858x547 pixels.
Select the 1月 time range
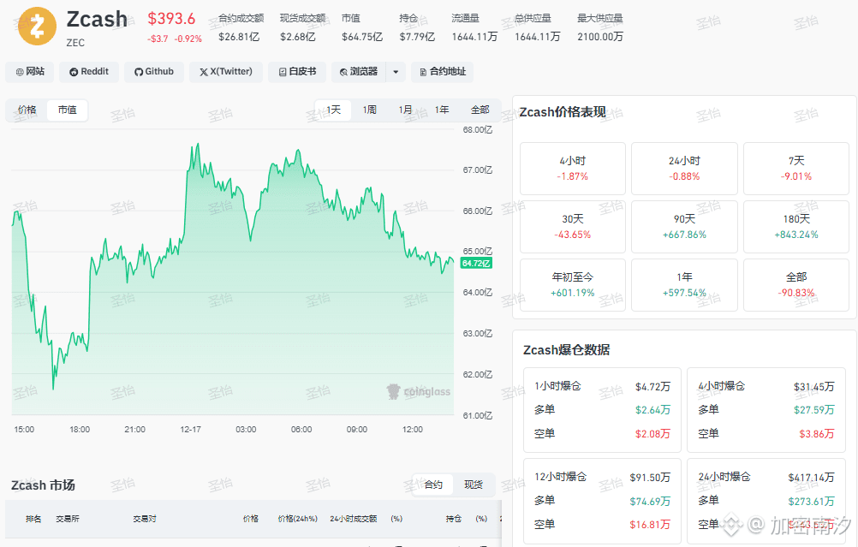[406, 110]
